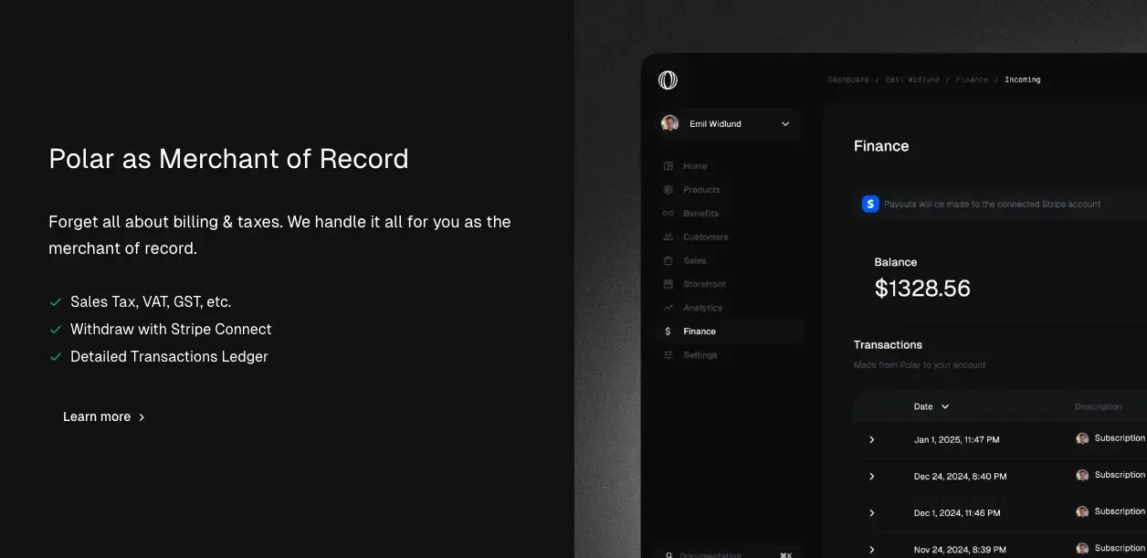Click the Products sidebar icon
1147x558 pixels.
(x=668, y=190)
